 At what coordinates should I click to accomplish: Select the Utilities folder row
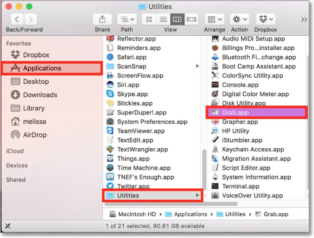(x=152, y=195)
